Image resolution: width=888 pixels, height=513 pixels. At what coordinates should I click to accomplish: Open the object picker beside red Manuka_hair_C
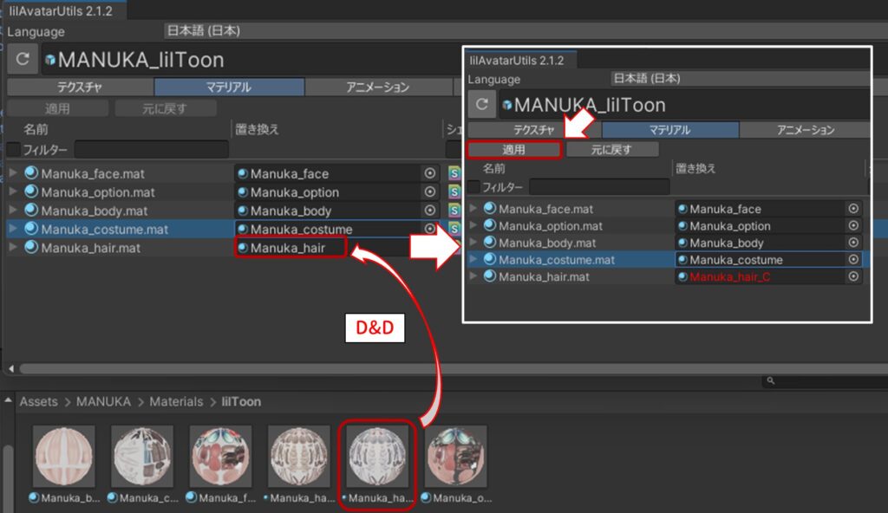click(853, 276)
